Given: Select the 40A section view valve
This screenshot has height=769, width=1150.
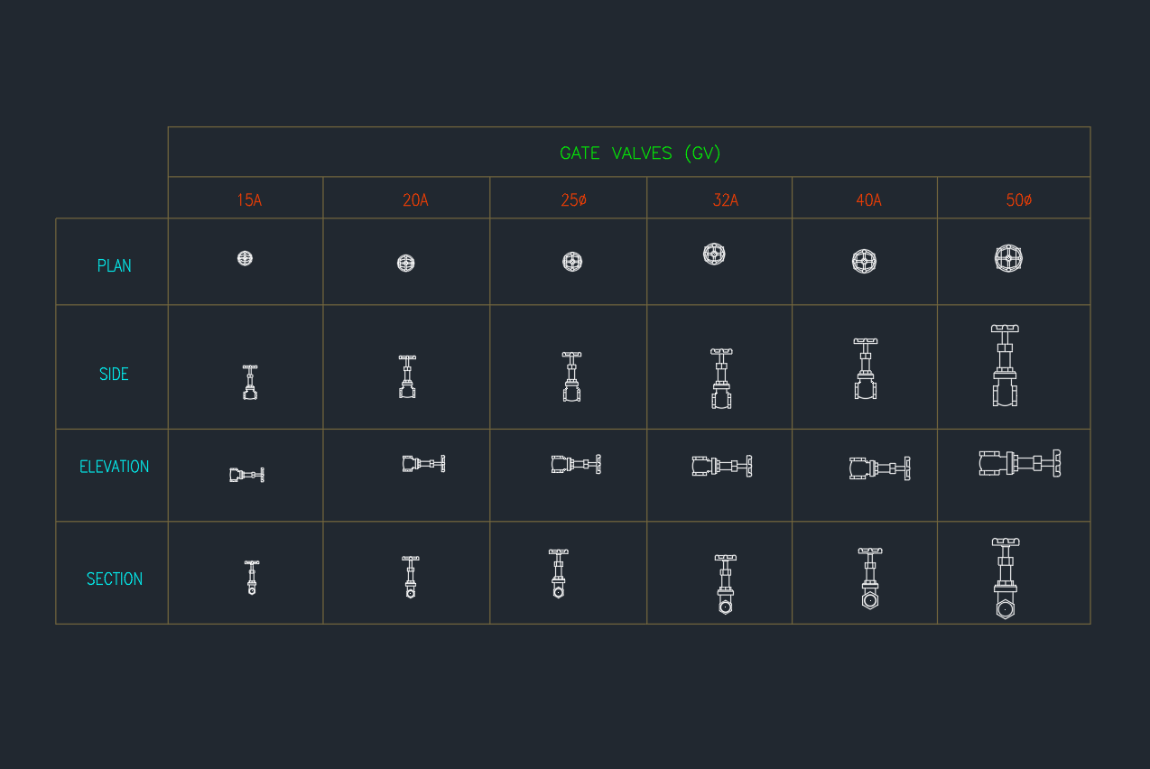Looking at the screenshot, I should [869, 579].
